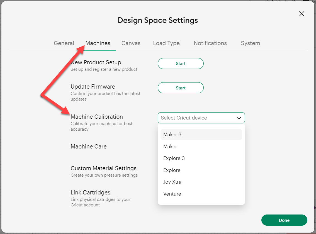The width and height of the screenshot is (316, 234).
Task: Select Joy Xtra for calibration
Action: 172,182
